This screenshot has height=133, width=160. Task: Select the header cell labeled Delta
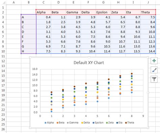click(88, 12)
